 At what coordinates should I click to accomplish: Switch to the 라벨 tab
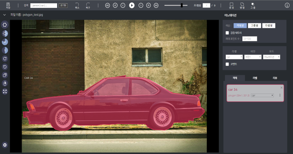255,78
